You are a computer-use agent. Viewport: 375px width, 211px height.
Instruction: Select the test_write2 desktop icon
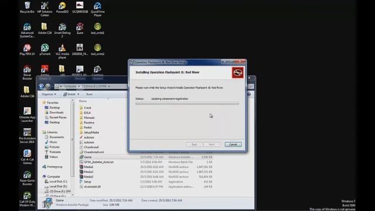[x=98, y=49]
